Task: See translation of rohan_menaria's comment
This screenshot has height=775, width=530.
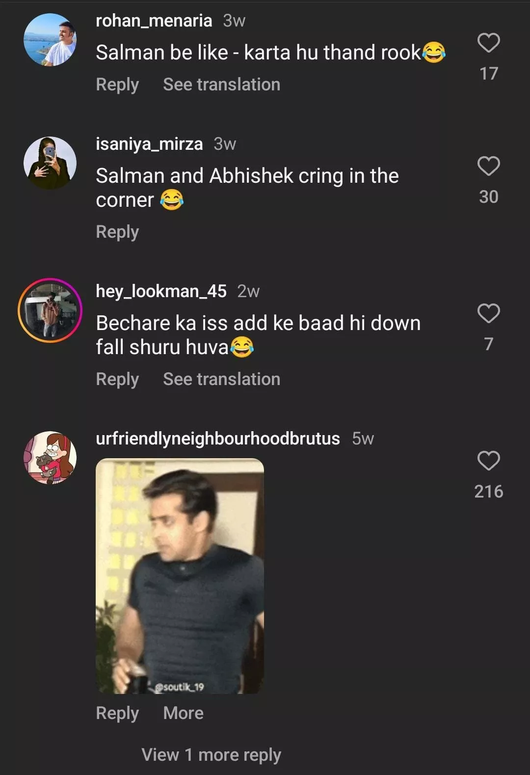Action: [x=221, y=84]
